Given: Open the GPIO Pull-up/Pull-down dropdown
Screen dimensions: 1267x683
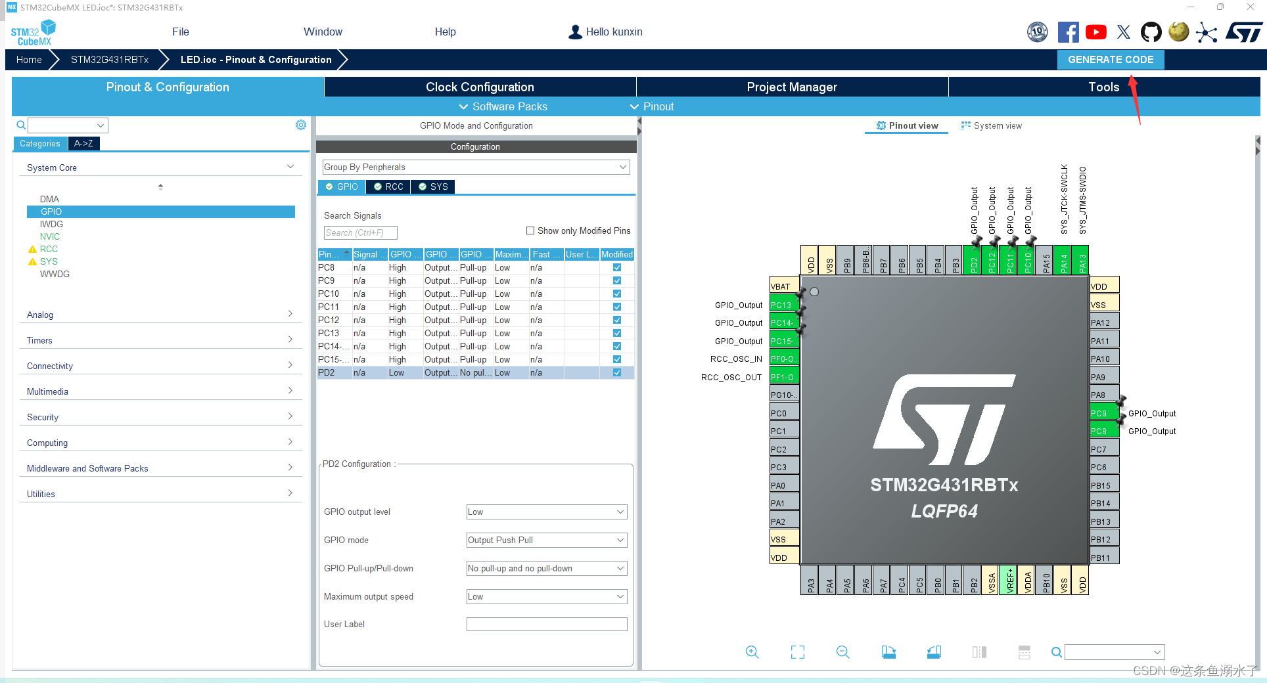Looking at the screenshot, I should click(x=547, y=568).
